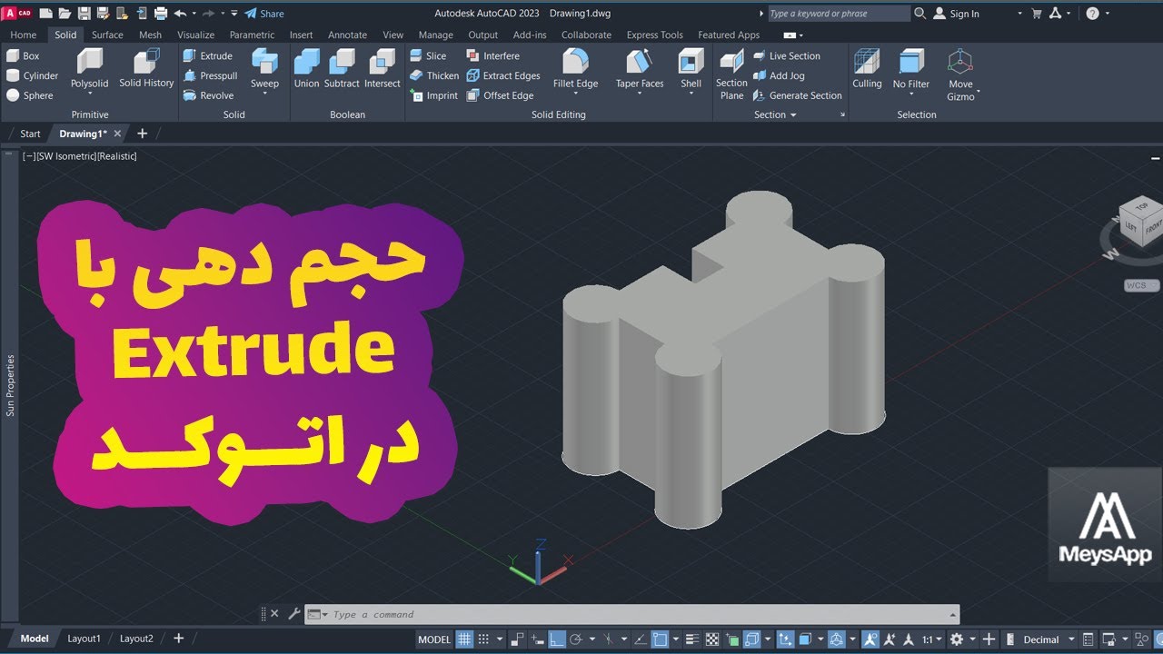This screenshot has height=654, width=1163.
Task: Open the workspace switching gear dropdown
Action: tap(972, 639)
